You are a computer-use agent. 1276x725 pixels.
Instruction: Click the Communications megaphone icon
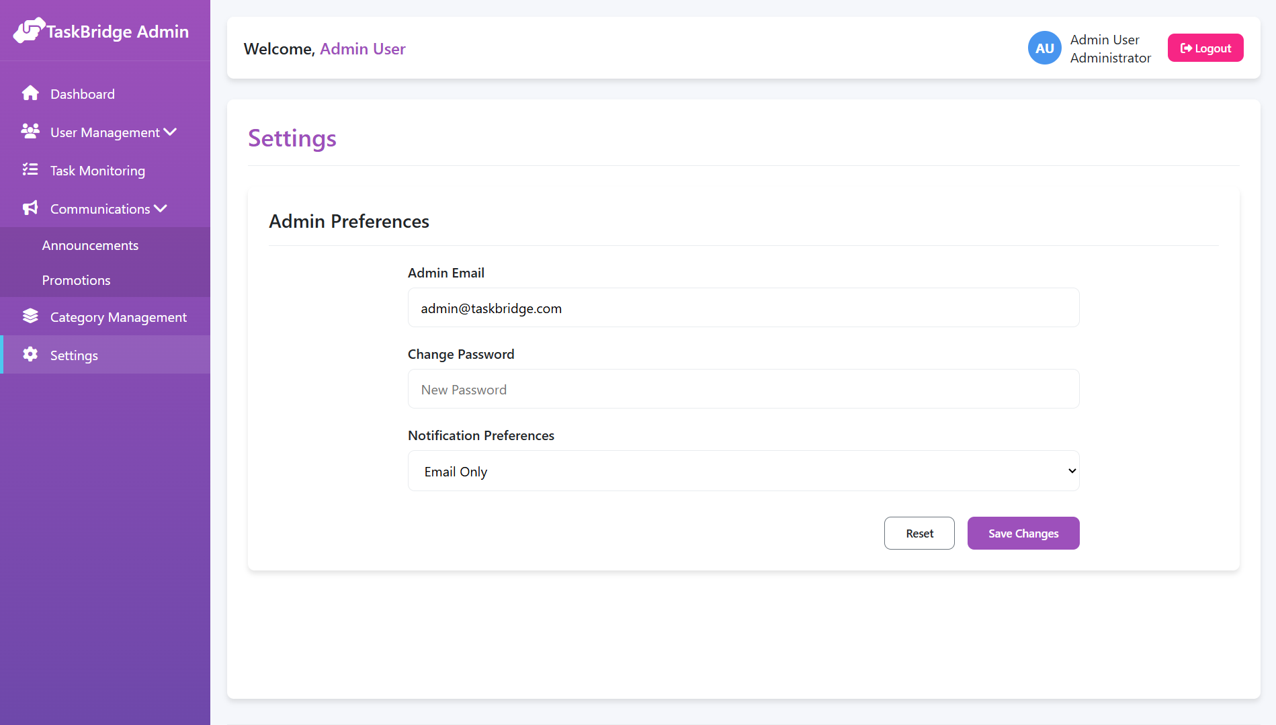(30, 208)
